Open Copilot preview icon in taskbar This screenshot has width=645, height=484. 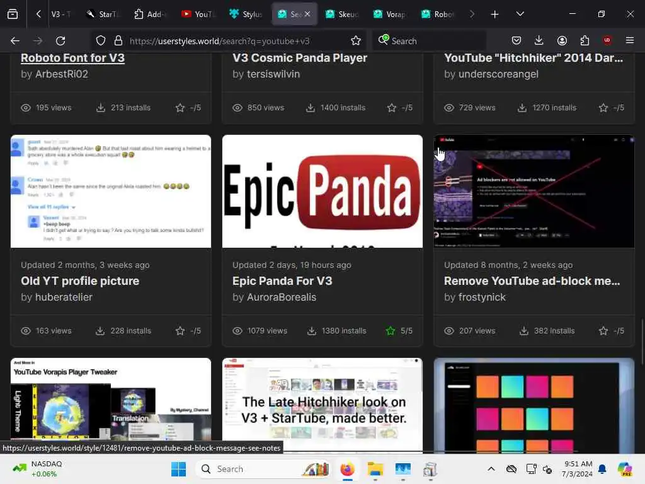(624, 469)
